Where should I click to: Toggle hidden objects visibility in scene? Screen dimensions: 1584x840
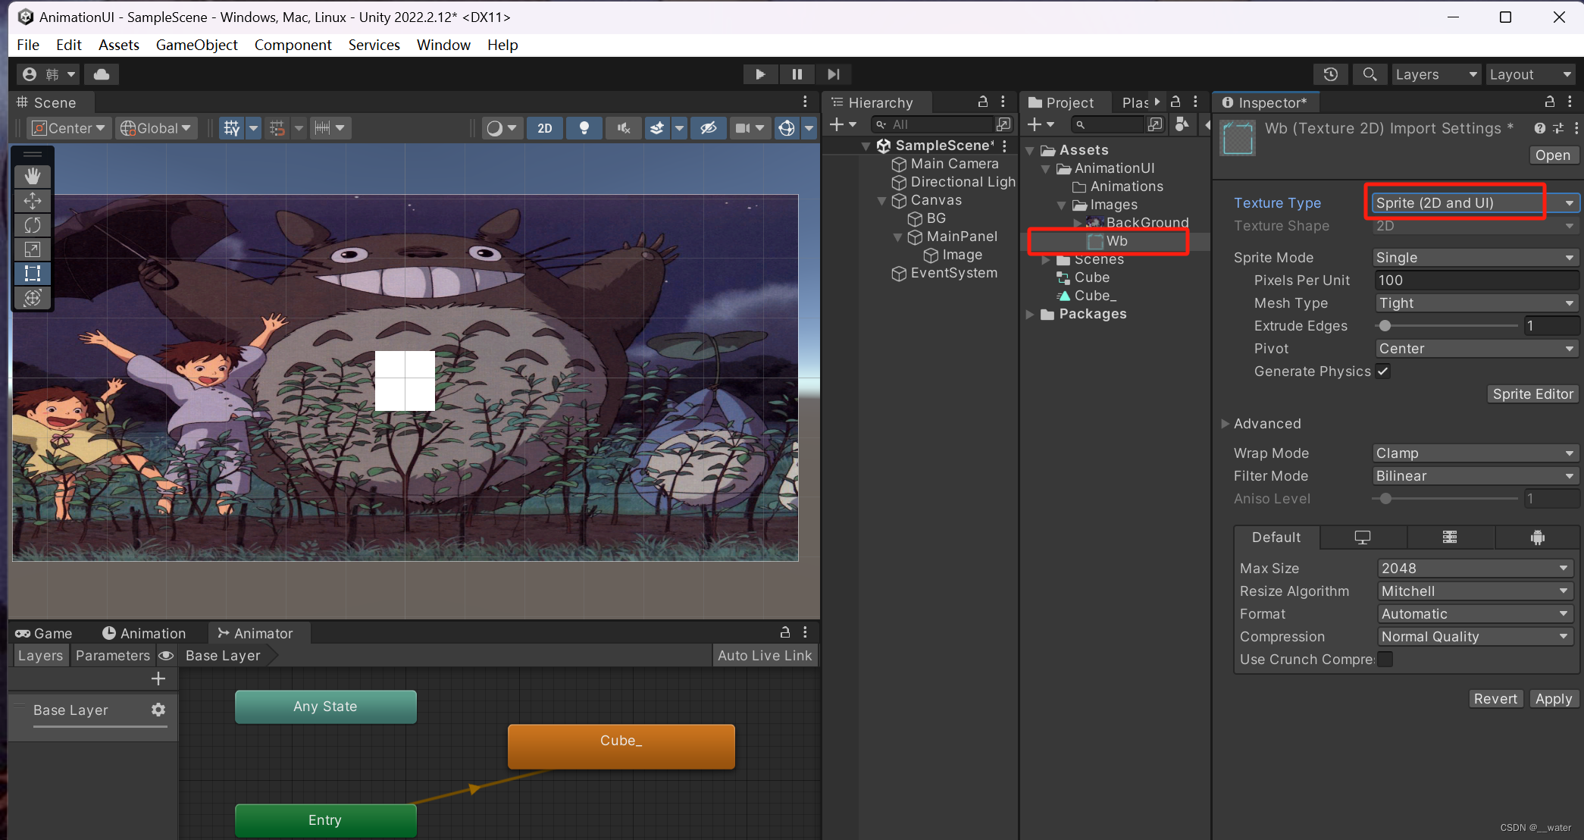coord(709,128)
